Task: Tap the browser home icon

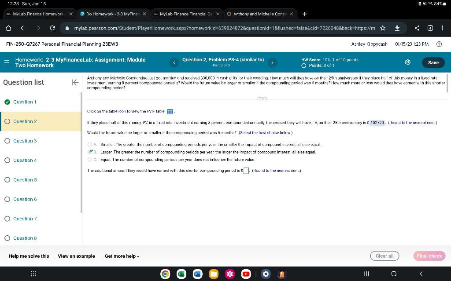Action: point(9,28)
